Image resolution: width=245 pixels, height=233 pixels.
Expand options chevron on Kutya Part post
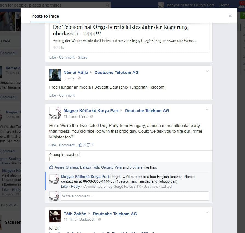[207, 109]
